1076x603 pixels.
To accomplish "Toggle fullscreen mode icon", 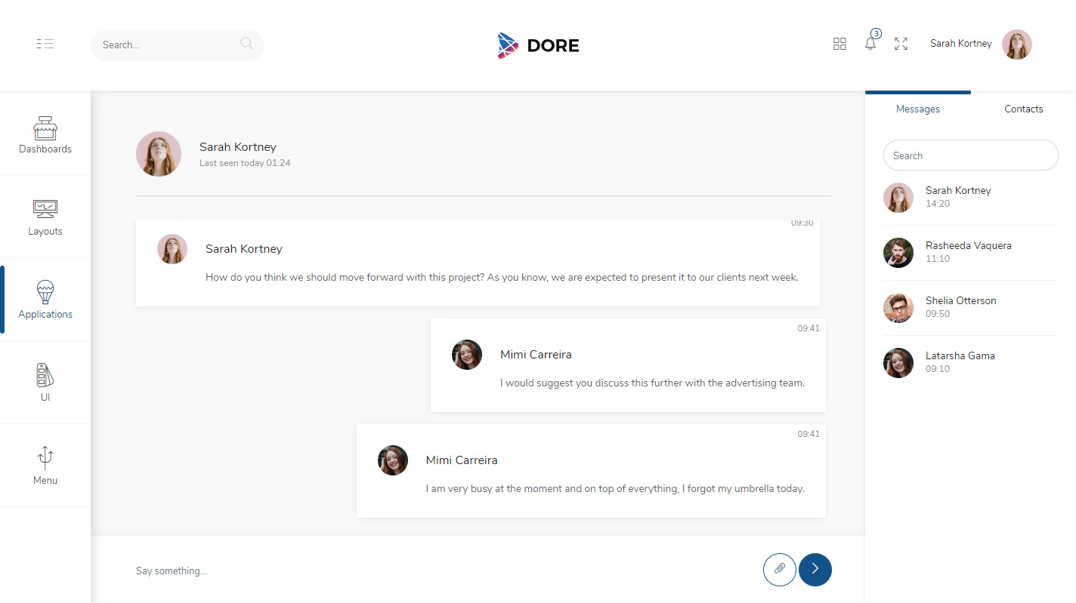I will point(901,44).
